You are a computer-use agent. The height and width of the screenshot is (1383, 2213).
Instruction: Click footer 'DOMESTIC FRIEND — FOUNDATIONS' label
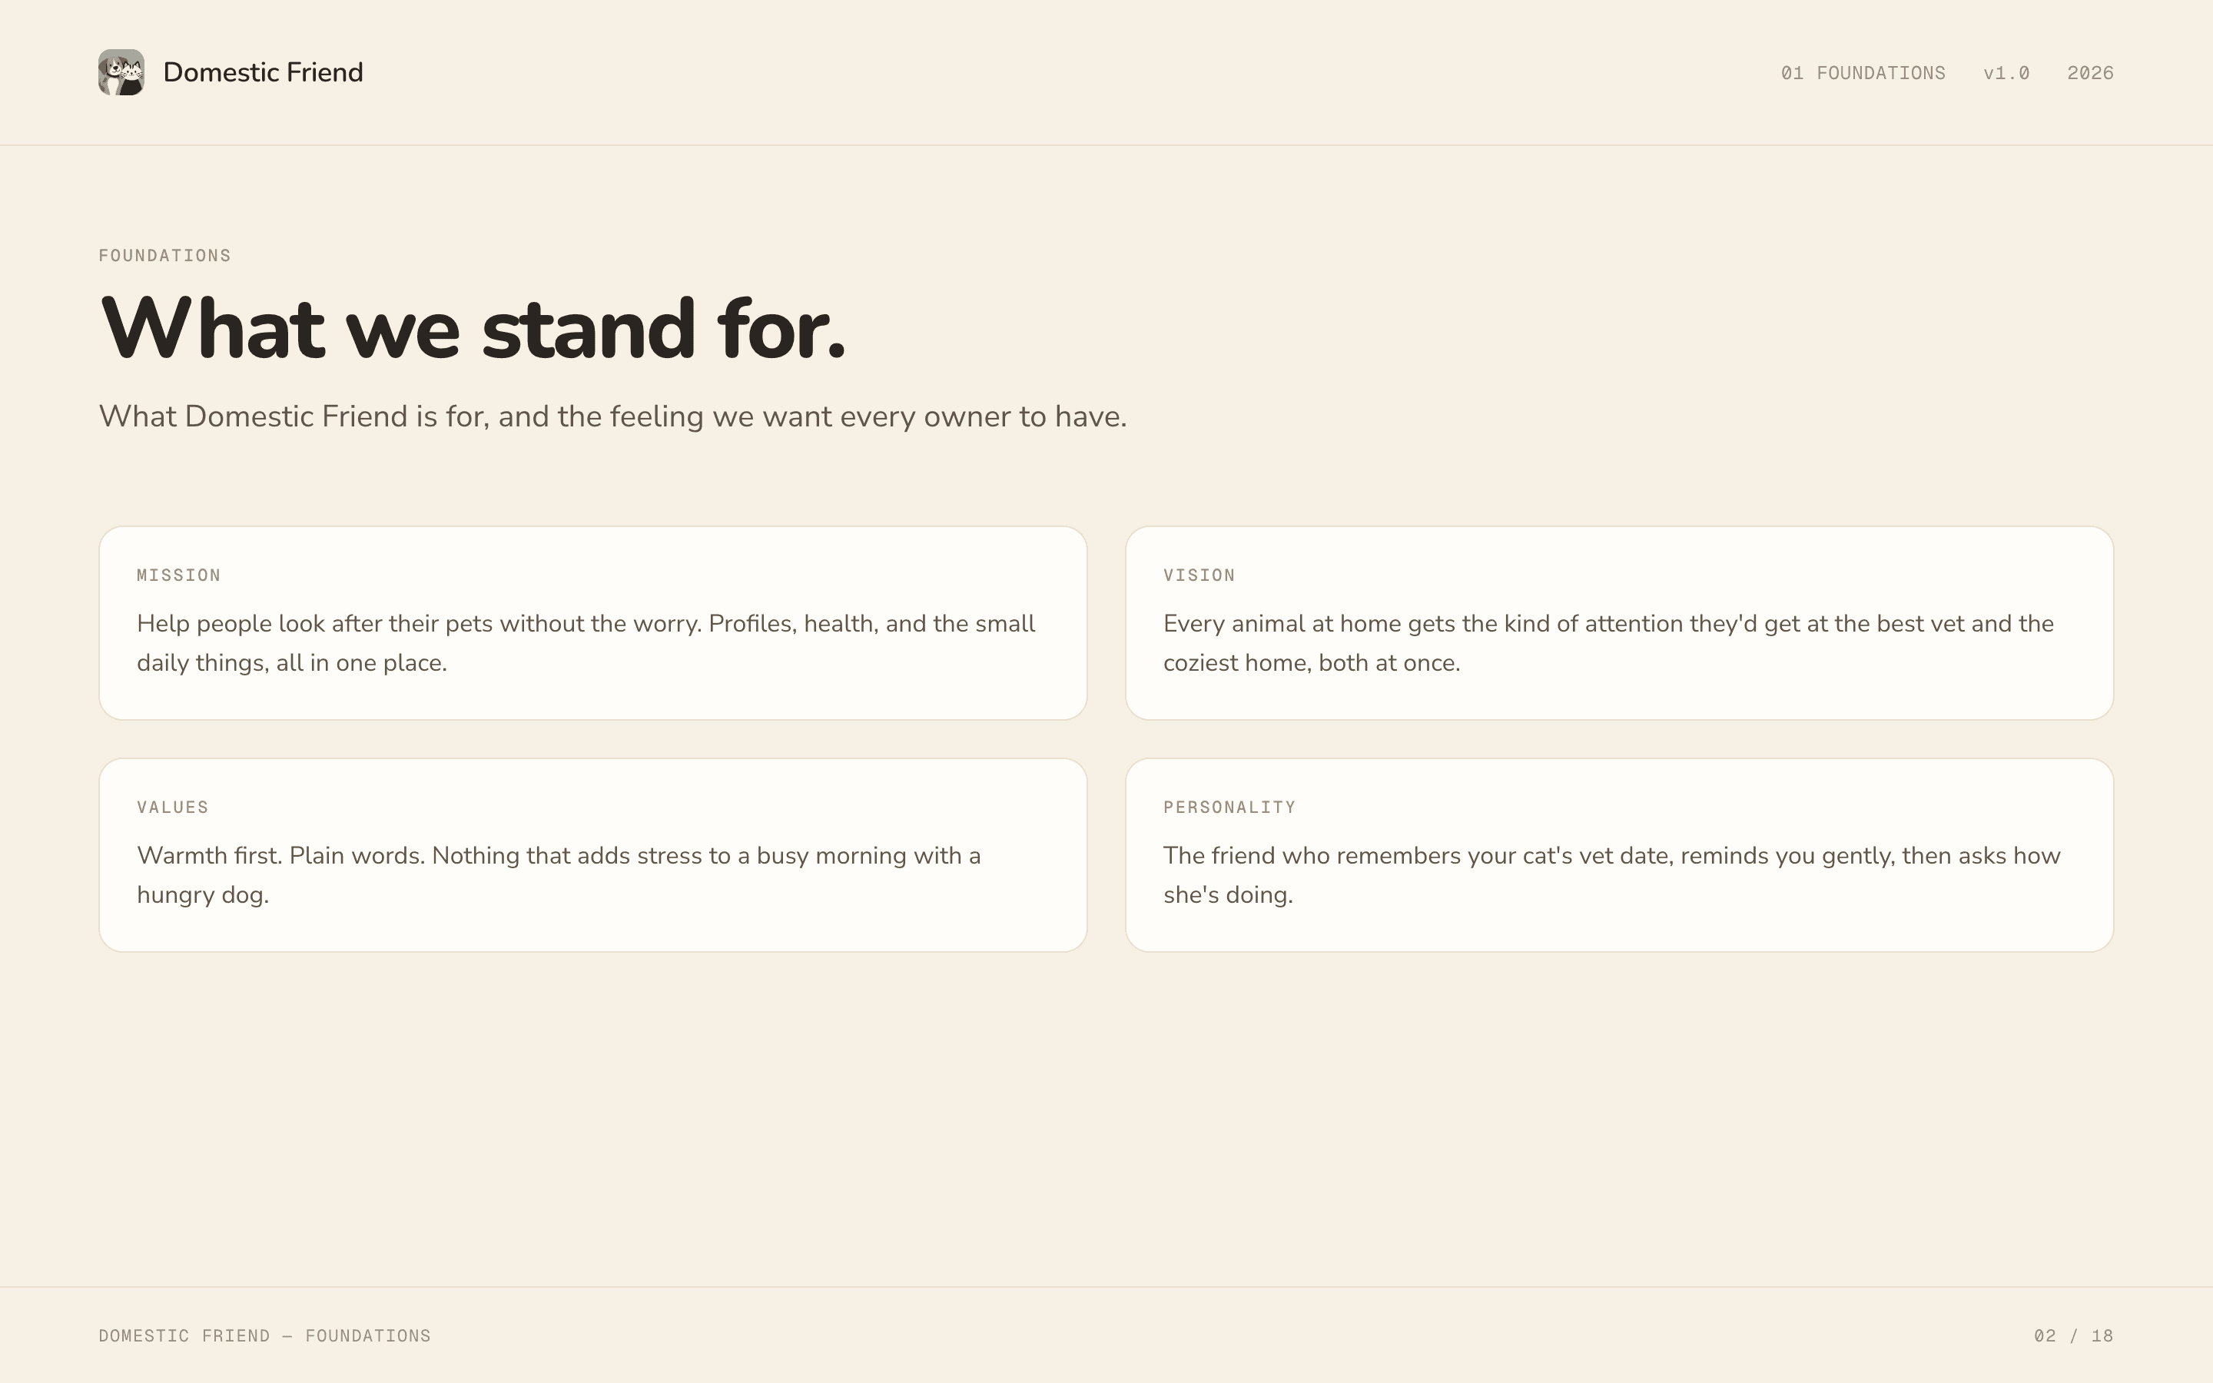point(265,1335)
